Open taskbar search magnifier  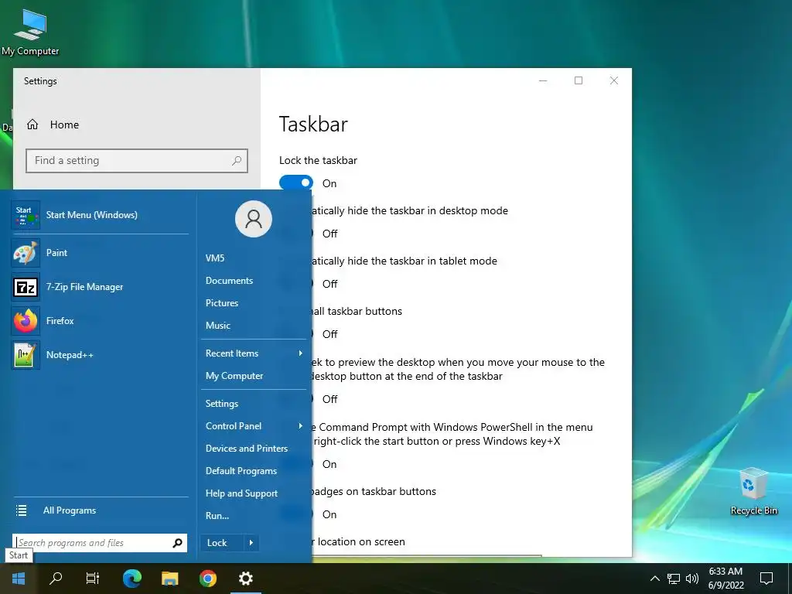point(56,578)
